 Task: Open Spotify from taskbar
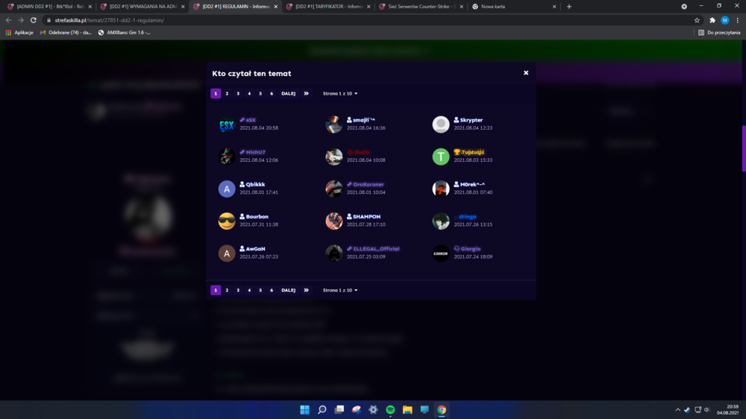tap(390, 409)
